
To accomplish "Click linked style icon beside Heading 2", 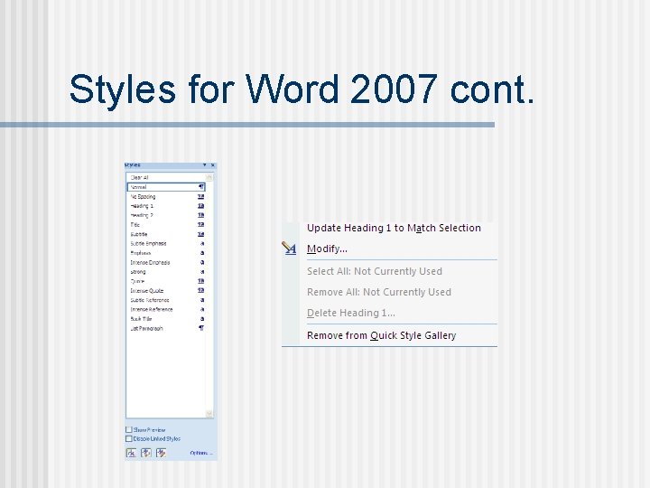I will [201, 215].
